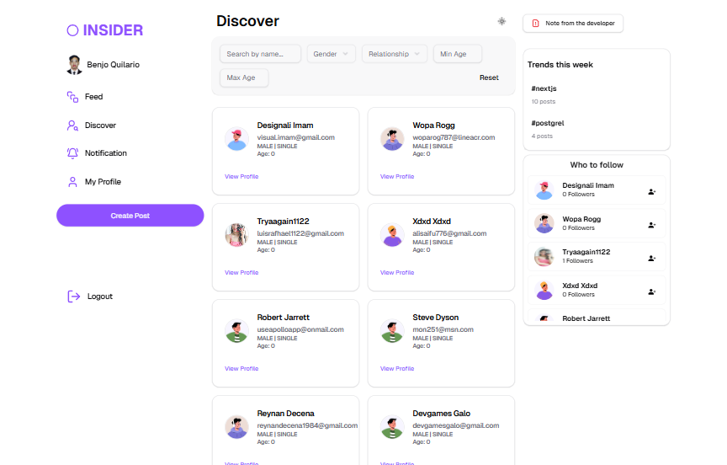Reset the discover search filters
Viewport: 727px width, 465px height.
489,78
